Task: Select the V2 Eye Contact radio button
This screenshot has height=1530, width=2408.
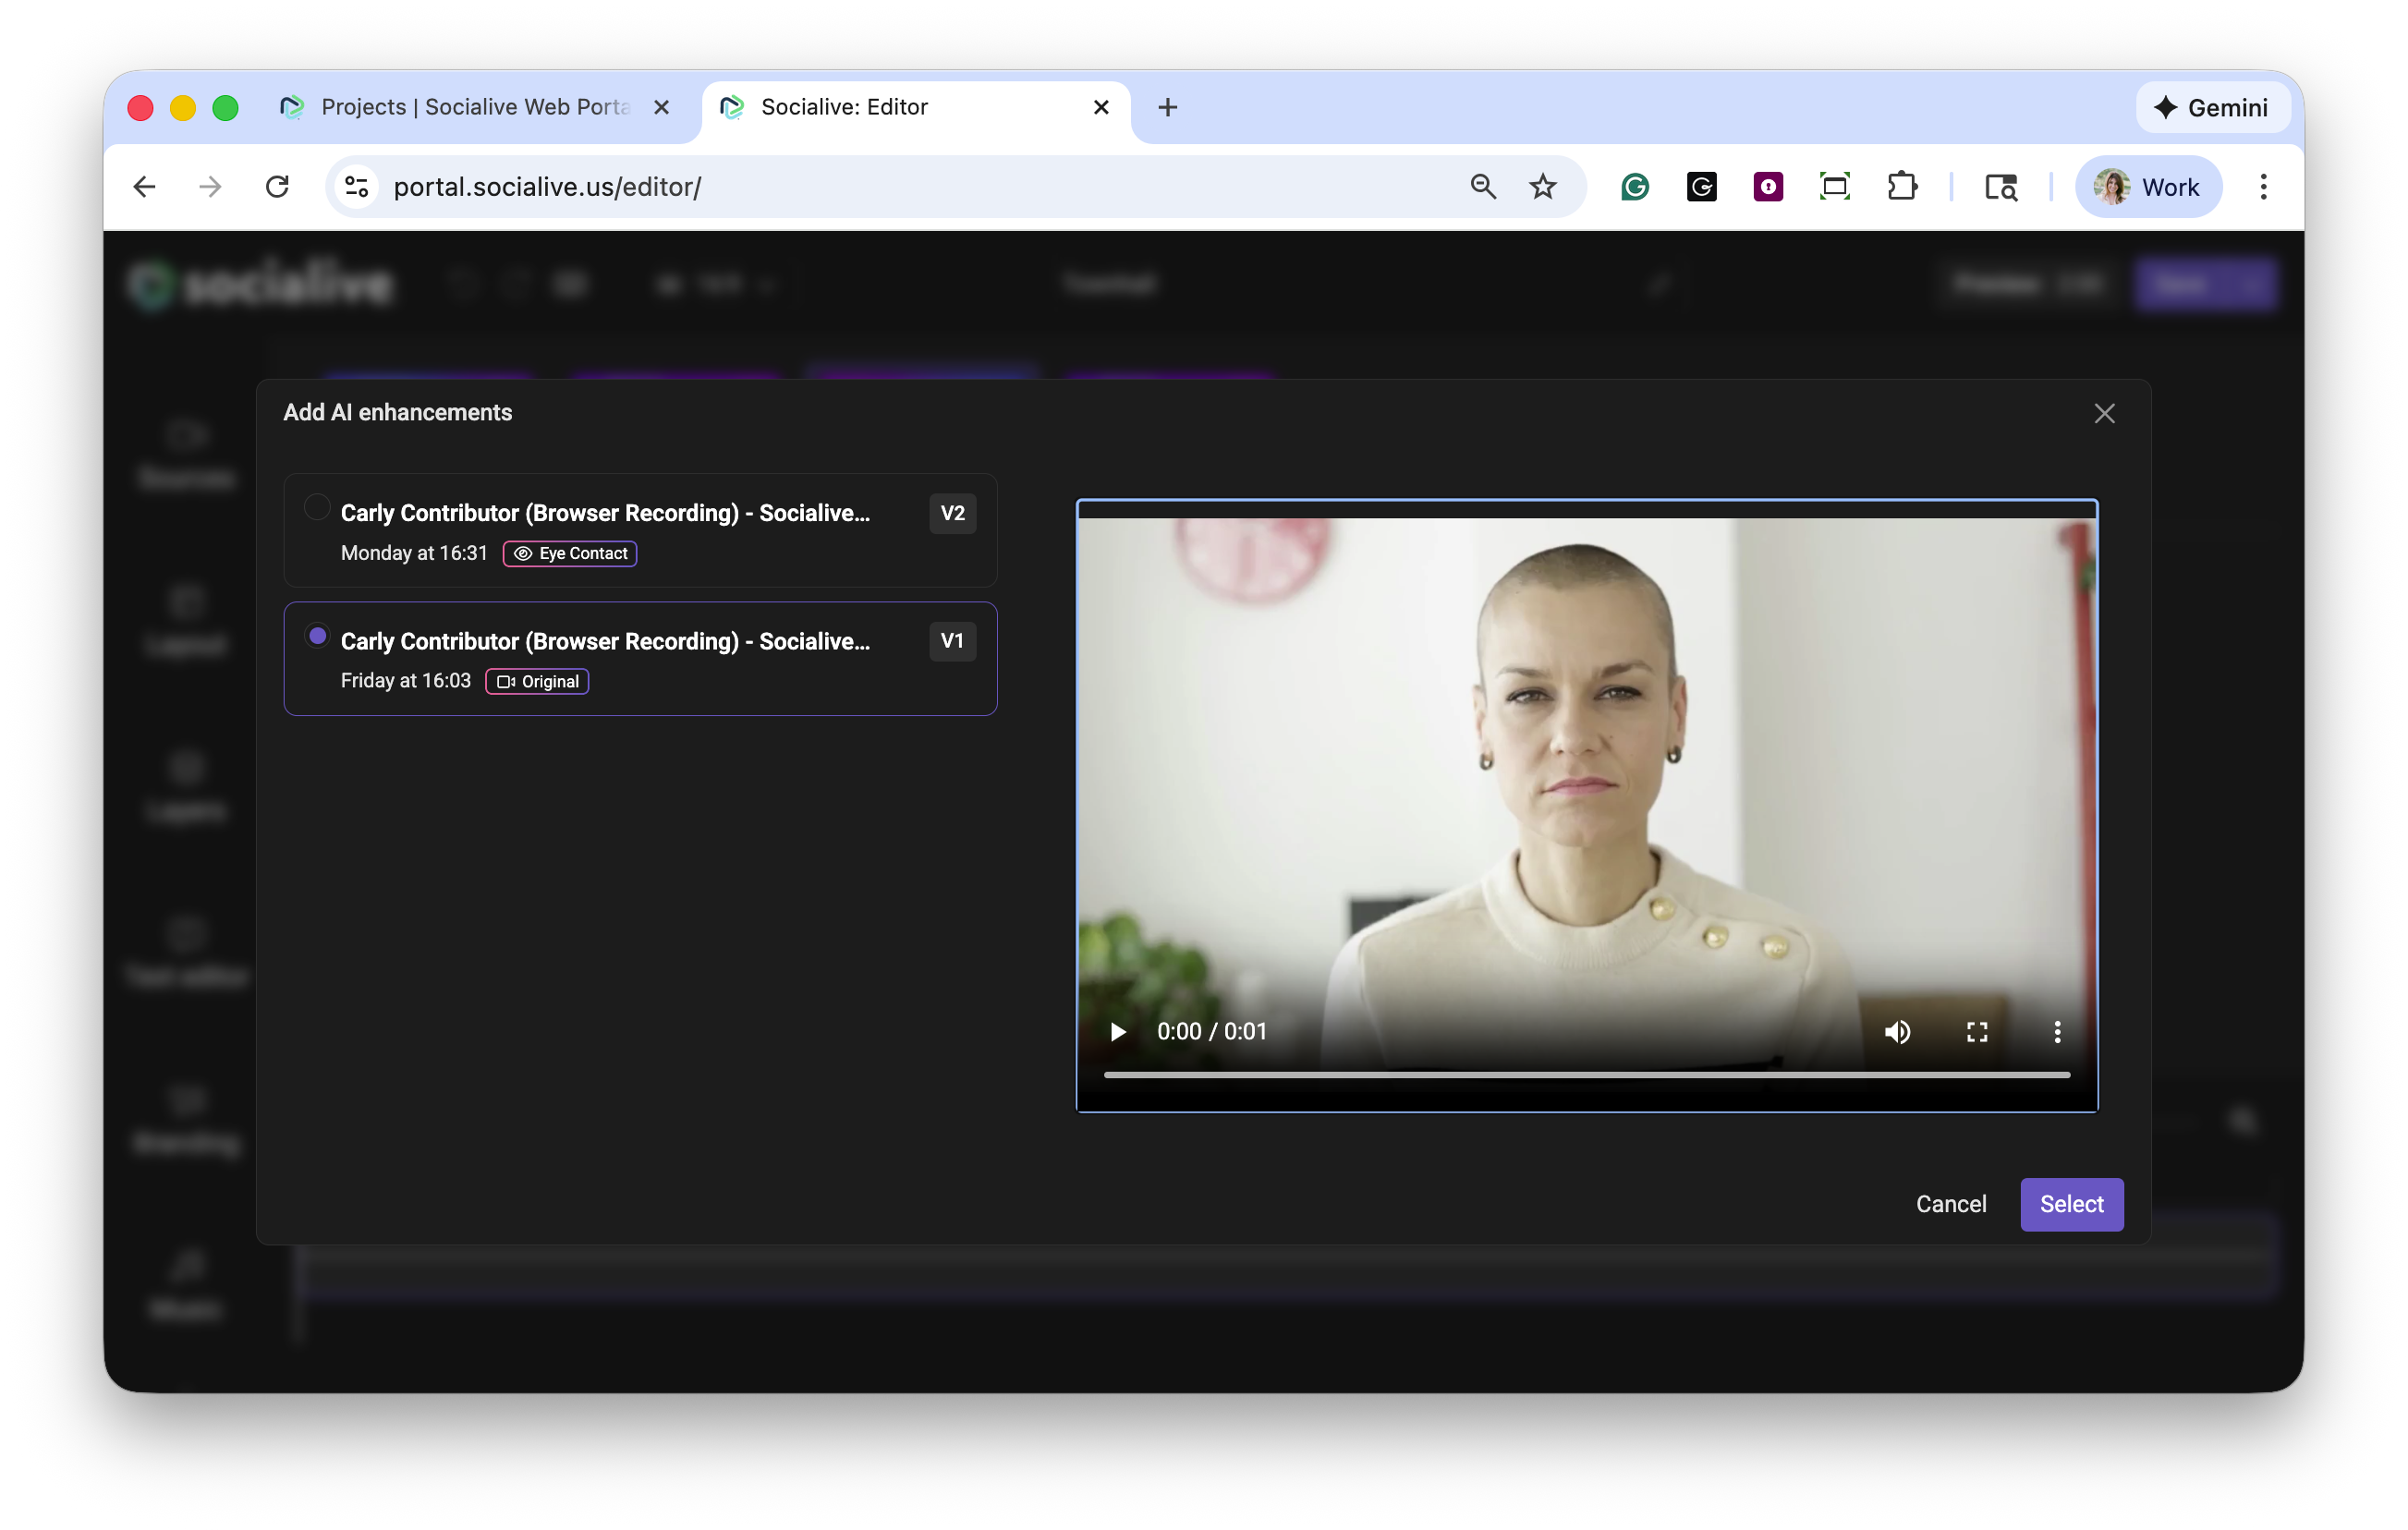Action: click(x=317, y=508)
